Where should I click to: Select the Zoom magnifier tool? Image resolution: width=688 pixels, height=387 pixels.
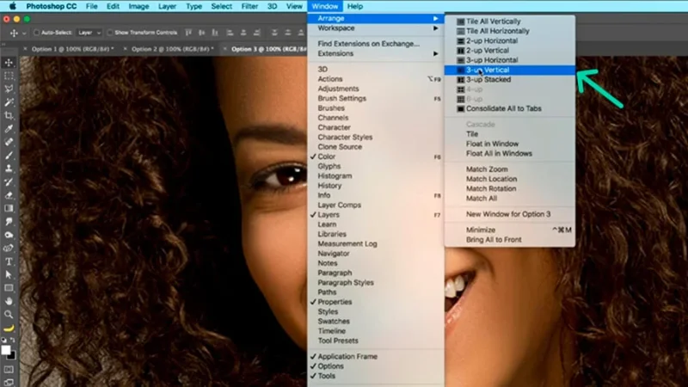[x=9, y=315]
